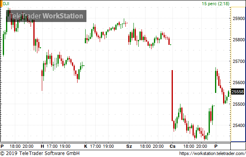This screenshot has height=157, width=246.
Task: Open the 15 perc interval label
Action: (x=215, y=4)
